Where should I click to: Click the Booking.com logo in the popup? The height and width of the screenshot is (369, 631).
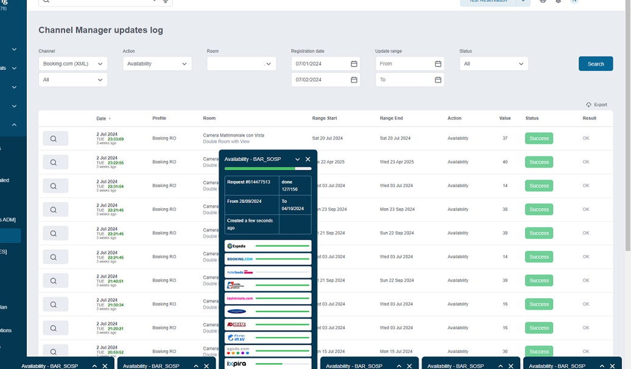240,259
